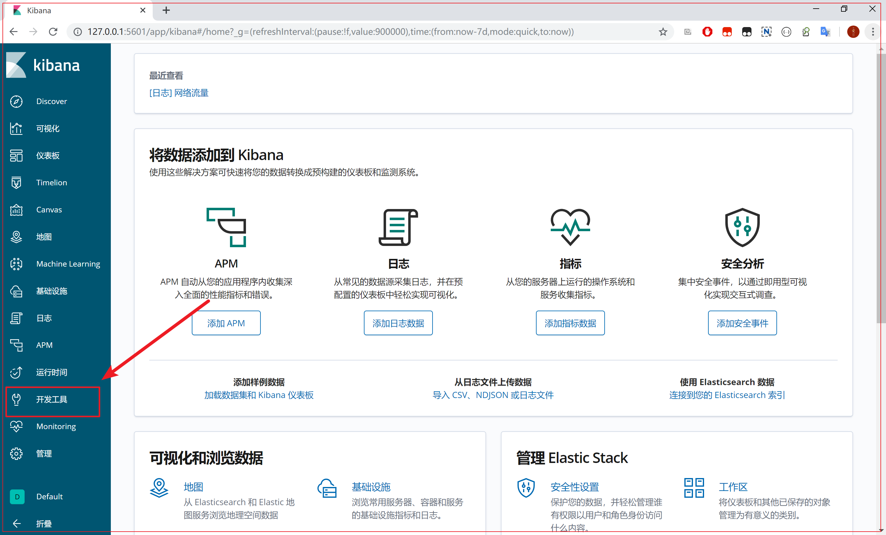Close the Kibana browser tab
This screenshot has height=535, width=886.
[x=143, y=10]
